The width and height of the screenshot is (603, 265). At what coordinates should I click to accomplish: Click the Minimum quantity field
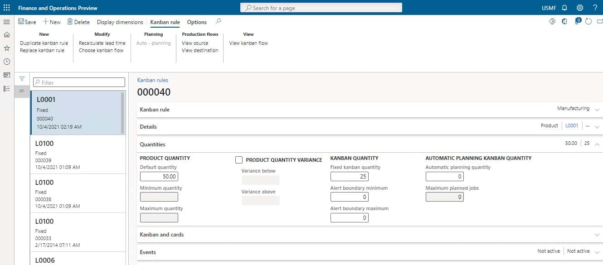[159, 197]
